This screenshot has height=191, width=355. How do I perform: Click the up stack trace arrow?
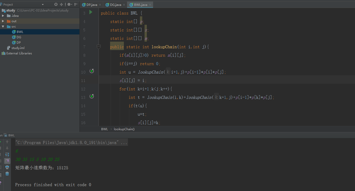click(x=7, y=142)
